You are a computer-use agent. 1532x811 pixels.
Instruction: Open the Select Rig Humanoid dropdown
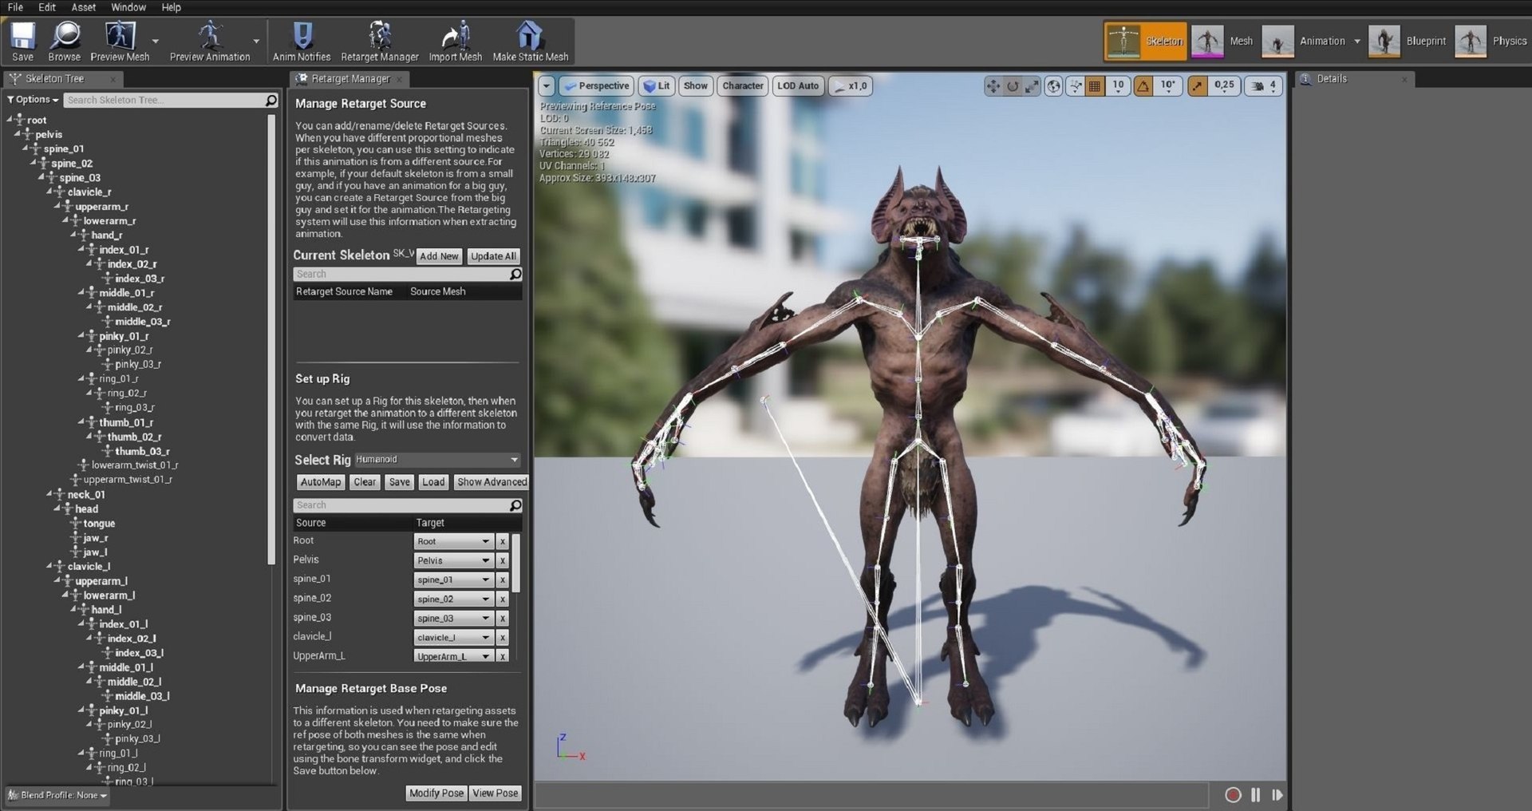[437, 460]
